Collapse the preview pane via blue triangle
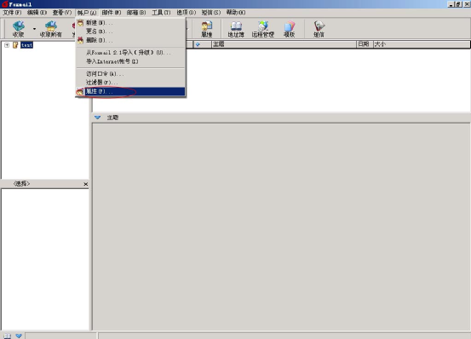The width and height of the screenshot is (471, 339). (x=97, y=118)
